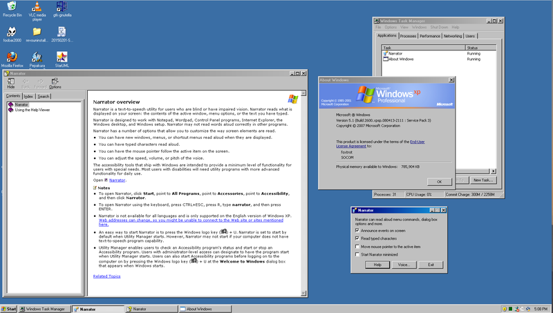Select the Mozilla Firefox desktop icon
The width and height of the screenshot is (553, 313).
[12, 59]
